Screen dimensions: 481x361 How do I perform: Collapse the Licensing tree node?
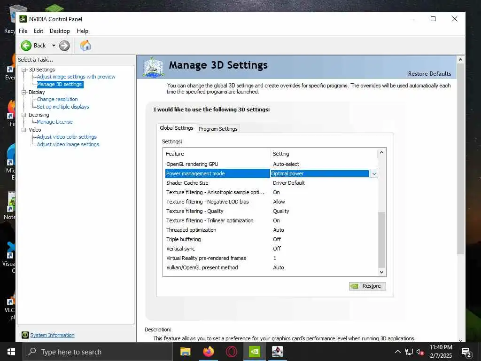click(23, 115)
